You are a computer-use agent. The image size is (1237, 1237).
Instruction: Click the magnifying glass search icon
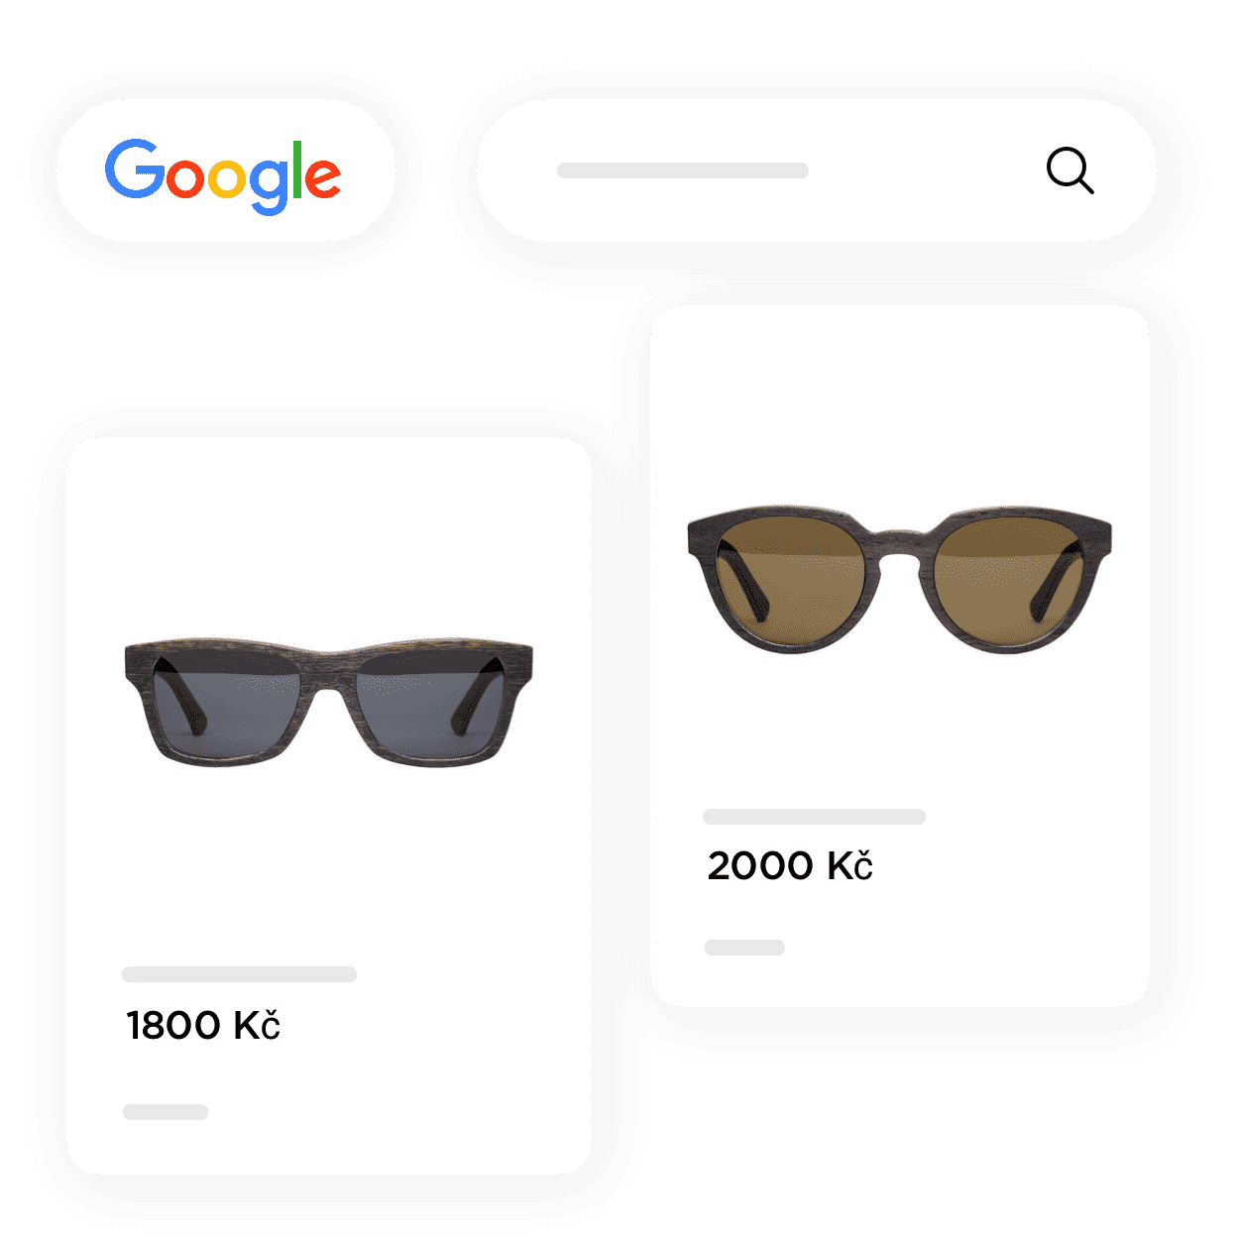pos(1070,170)
